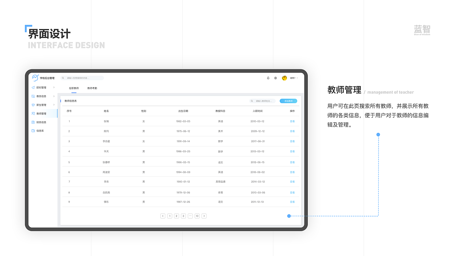
Task: Select the 教师管理 sidebar icon
Action: pos(33,114)
